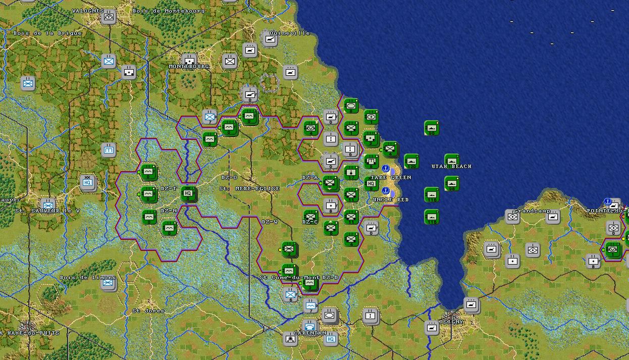Select the green armored recon unit with strength 4
The image size is (629, 360).
coord(310,128)
